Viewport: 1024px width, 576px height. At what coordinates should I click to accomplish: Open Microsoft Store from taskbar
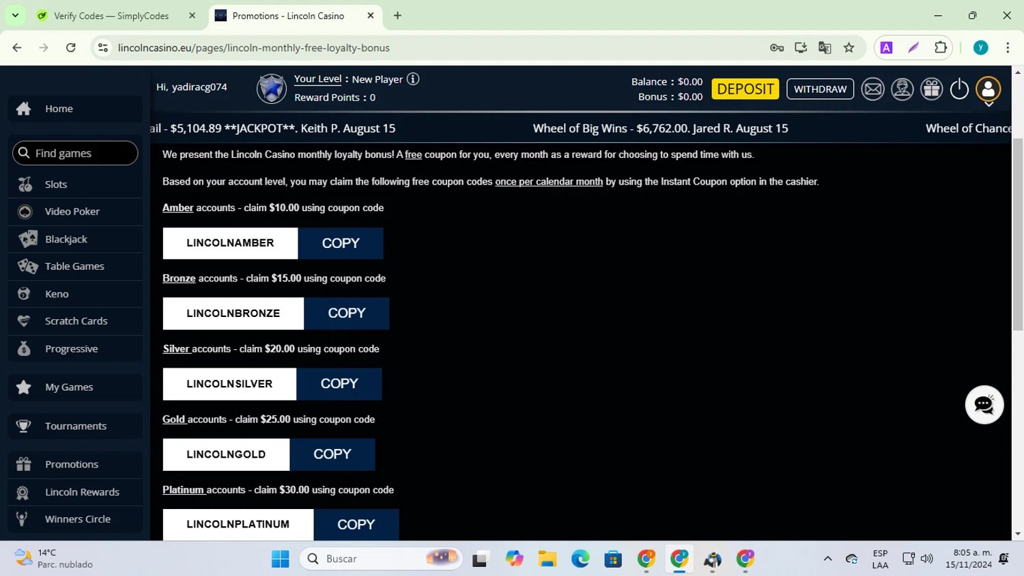613,559
